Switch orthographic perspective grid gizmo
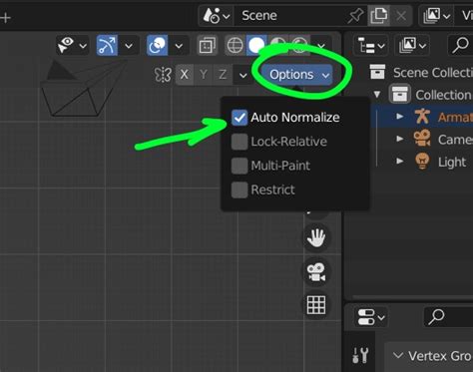 click(x=316, y=305)
